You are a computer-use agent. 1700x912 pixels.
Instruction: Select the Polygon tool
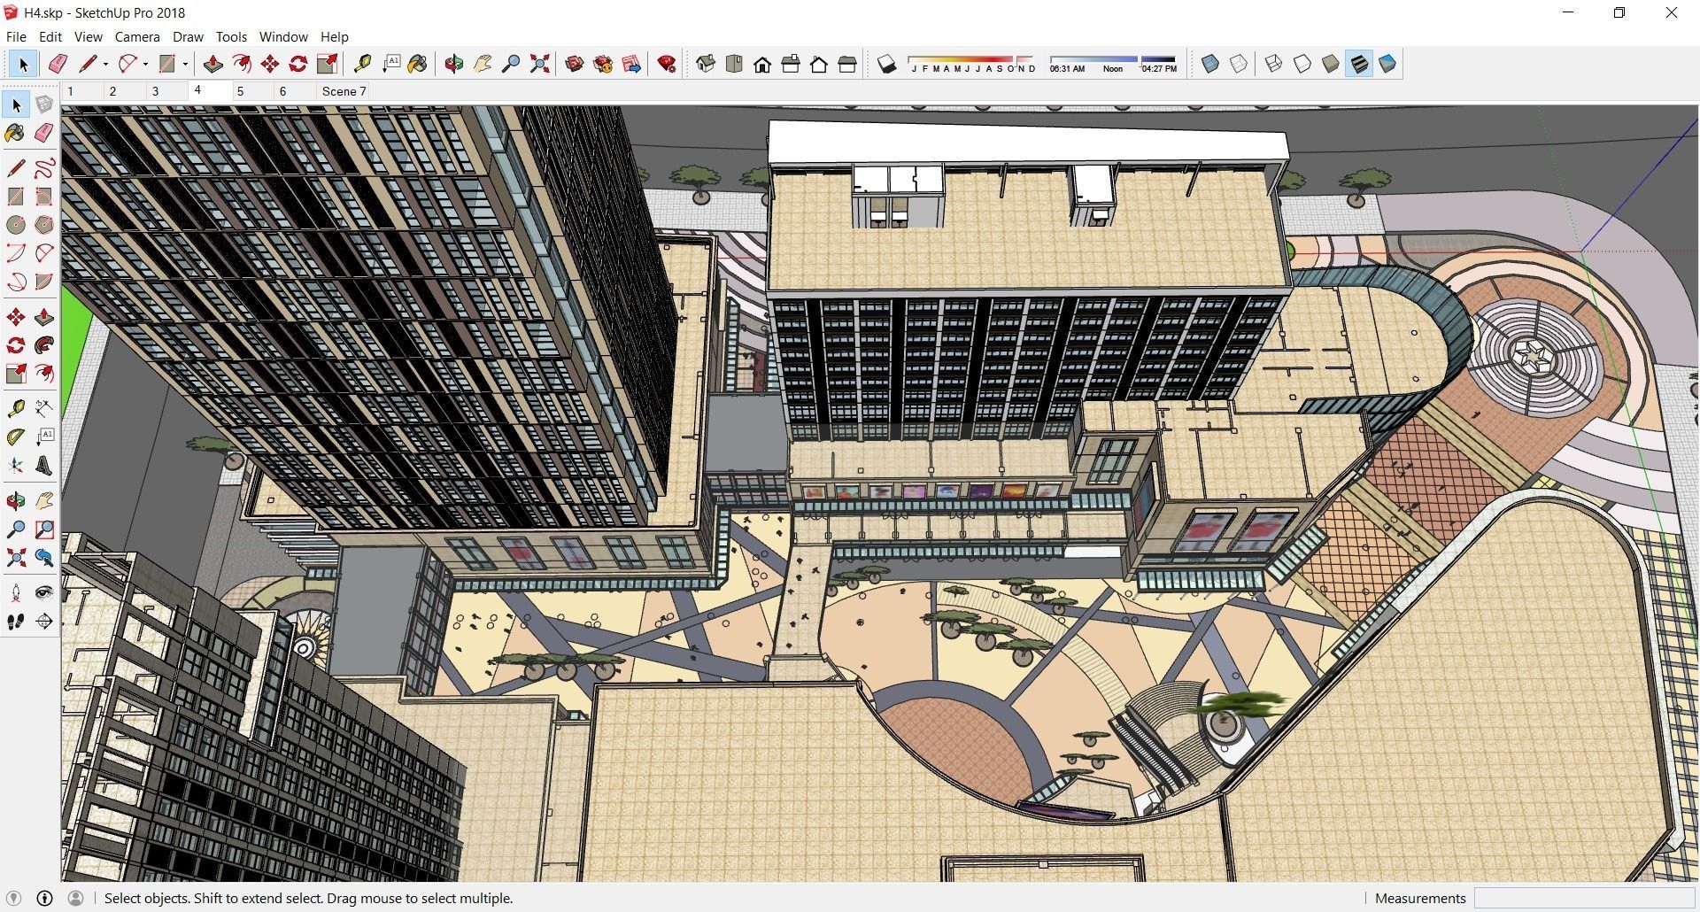pos(43,225)
